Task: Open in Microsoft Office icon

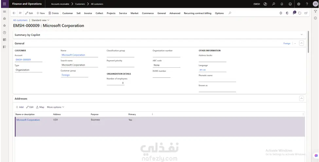Action: (287, 13)
